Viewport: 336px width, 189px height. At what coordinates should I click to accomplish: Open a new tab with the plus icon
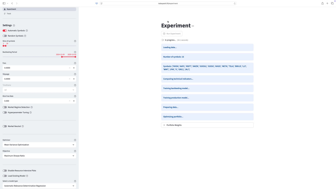[x=327, y=3]
